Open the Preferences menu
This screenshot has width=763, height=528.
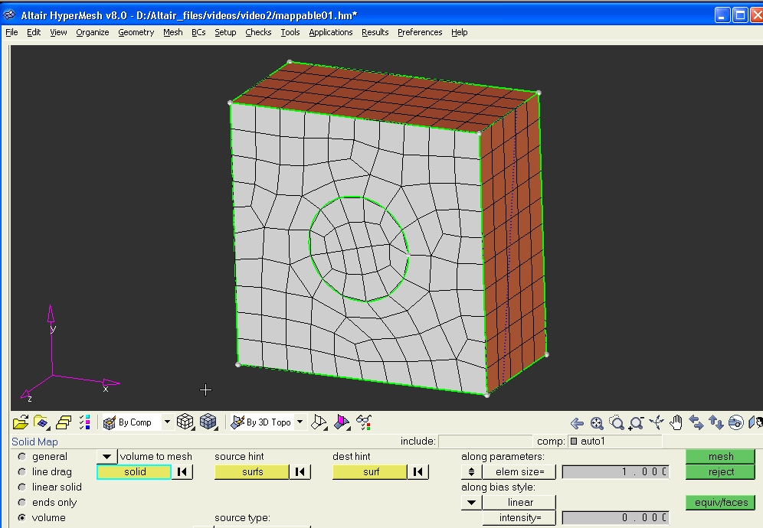tap(420, 32)
